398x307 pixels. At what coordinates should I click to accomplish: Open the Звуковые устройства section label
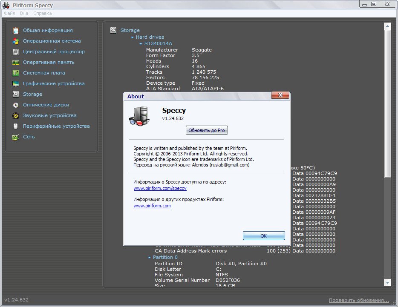[50, 115]
